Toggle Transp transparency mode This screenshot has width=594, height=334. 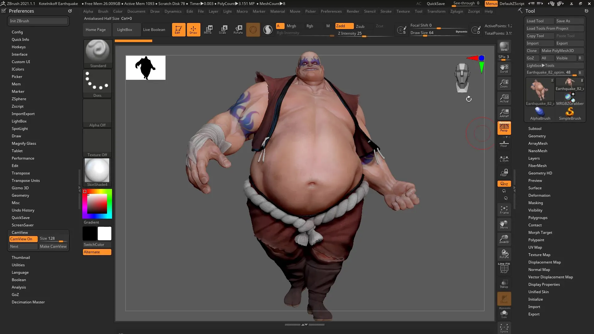[504, 284]
